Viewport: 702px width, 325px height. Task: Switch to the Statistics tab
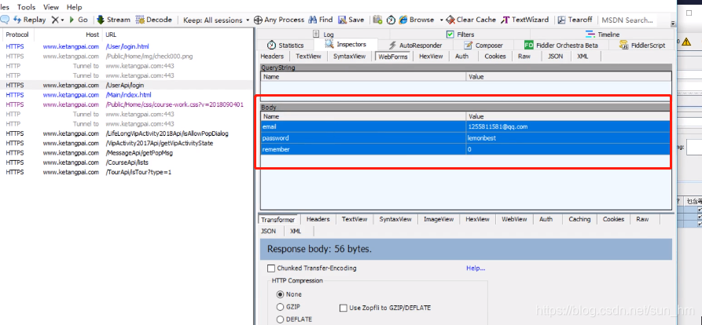[x=285, y=46]
